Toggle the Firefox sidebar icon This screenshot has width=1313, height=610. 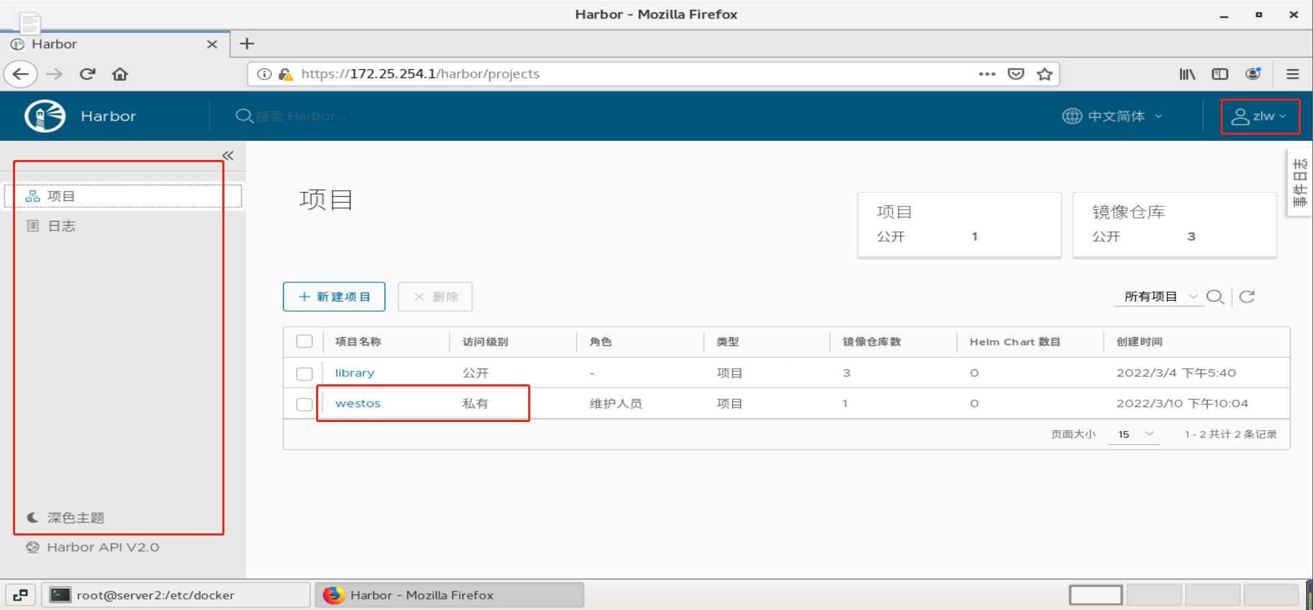pyautogui.click(x=1220, y=74)
